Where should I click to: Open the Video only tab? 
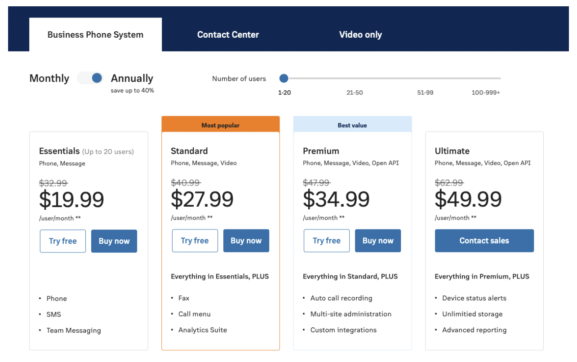360,35
